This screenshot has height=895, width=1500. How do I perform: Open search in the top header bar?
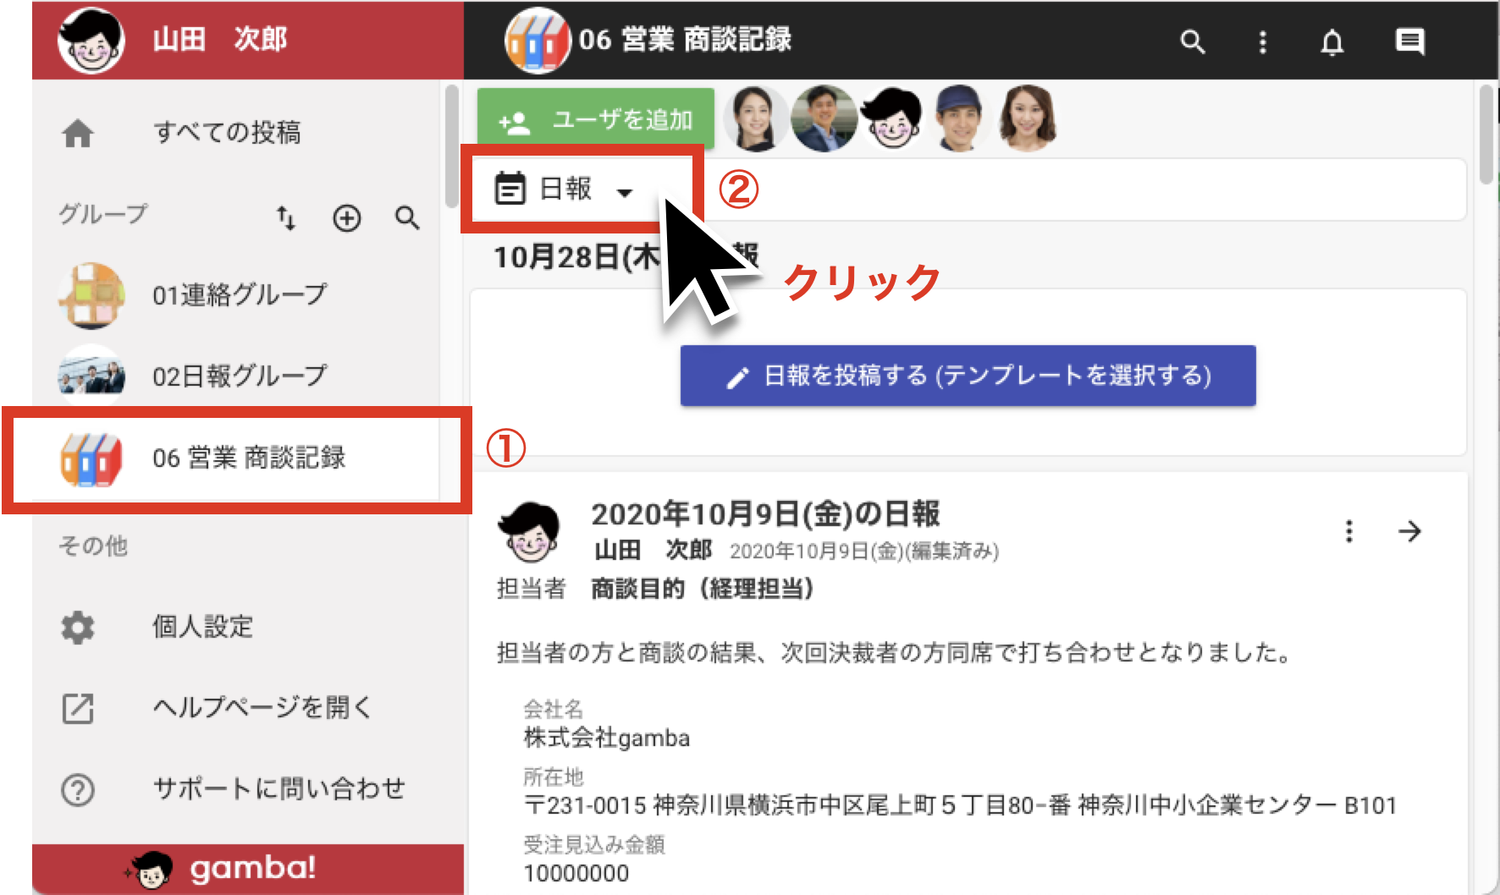[1192, 41]
